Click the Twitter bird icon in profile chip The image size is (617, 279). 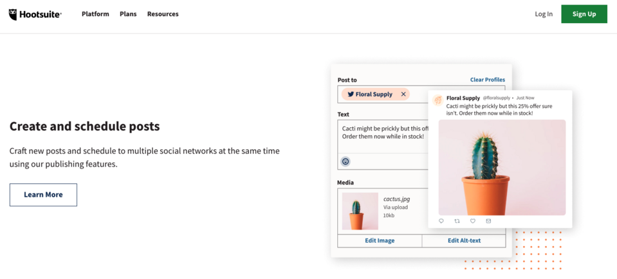point(351,94)
